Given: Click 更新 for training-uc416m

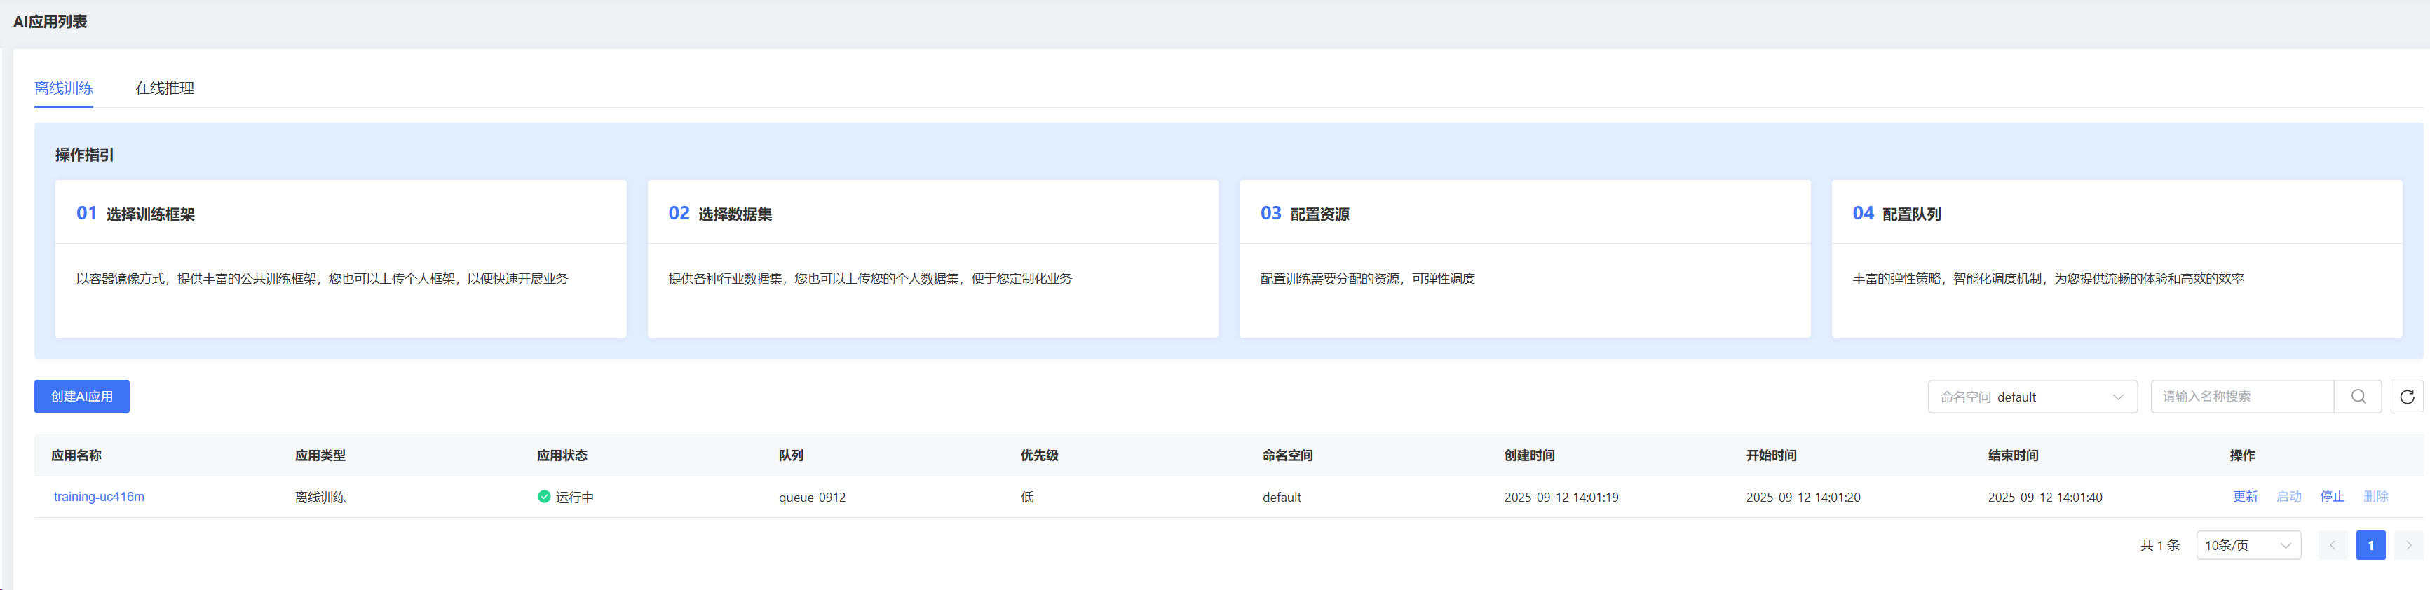Looking at the screenshot, I should [x=2245, y=497].
